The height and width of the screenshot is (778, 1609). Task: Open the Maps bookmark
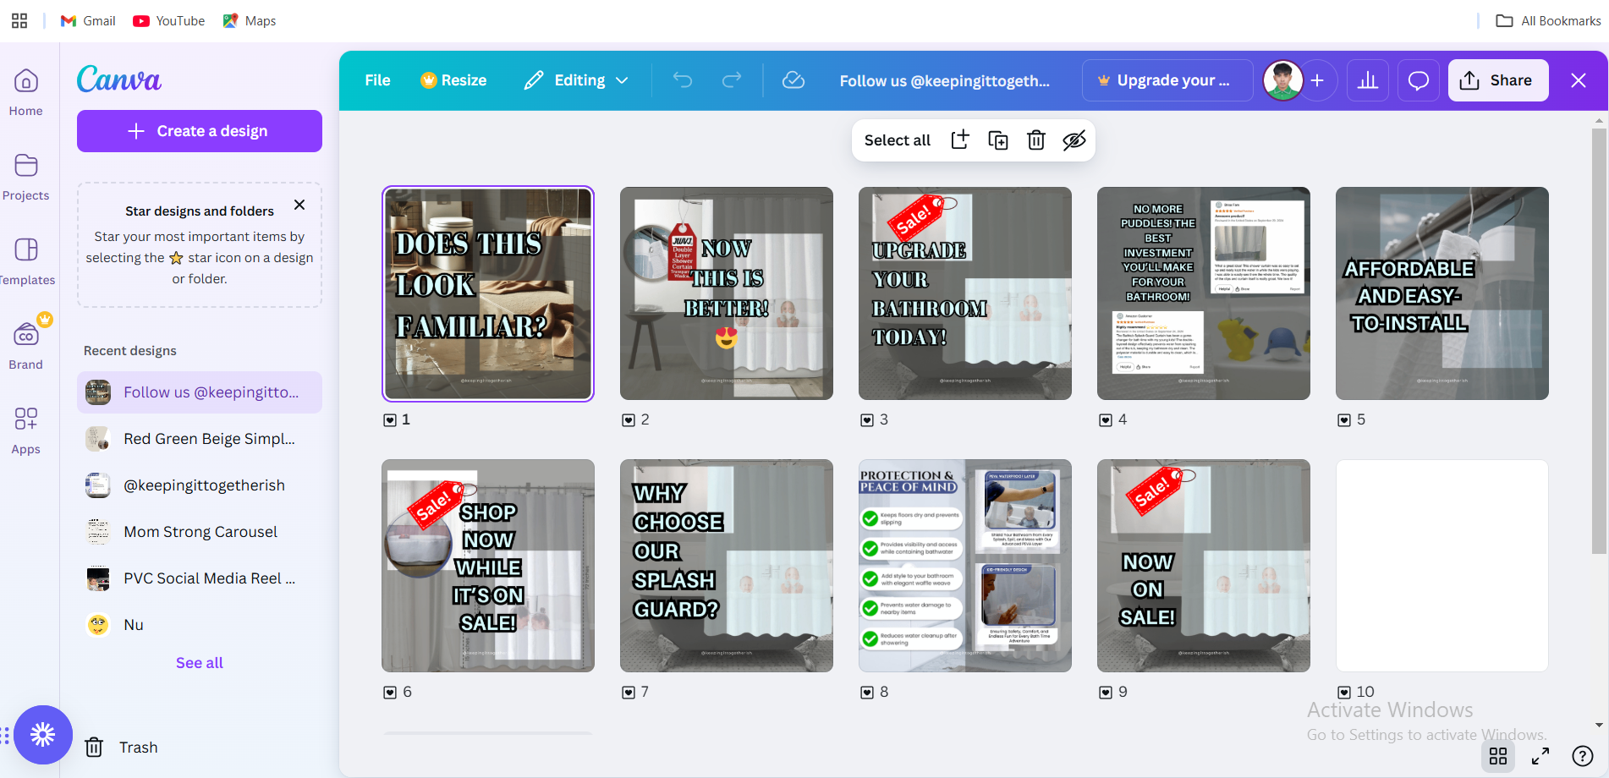tap(250, 20)
